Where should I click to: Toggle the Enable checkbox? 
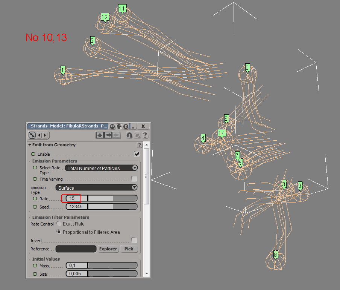coord(137,154)
